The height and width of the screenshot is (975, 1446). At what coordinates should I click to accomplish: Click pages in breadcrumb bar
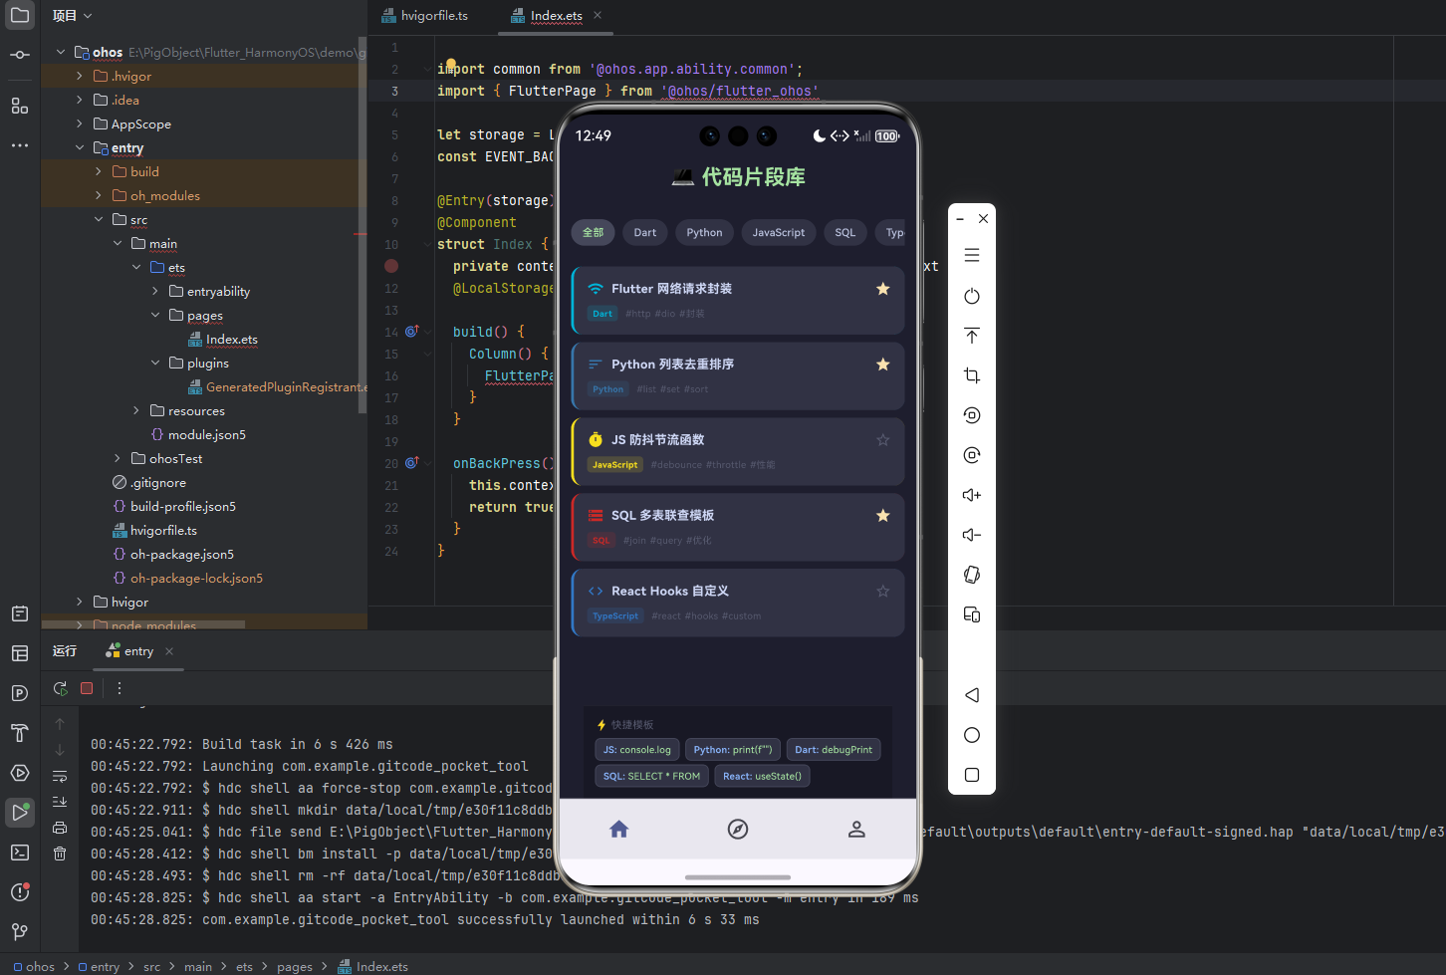point(295,966)
